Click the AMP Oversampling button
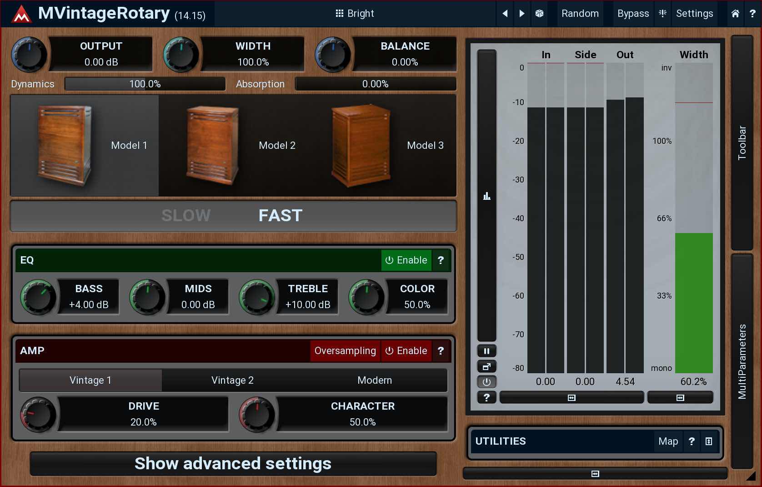This screenshot has width=762, height=487. point(345,351)
